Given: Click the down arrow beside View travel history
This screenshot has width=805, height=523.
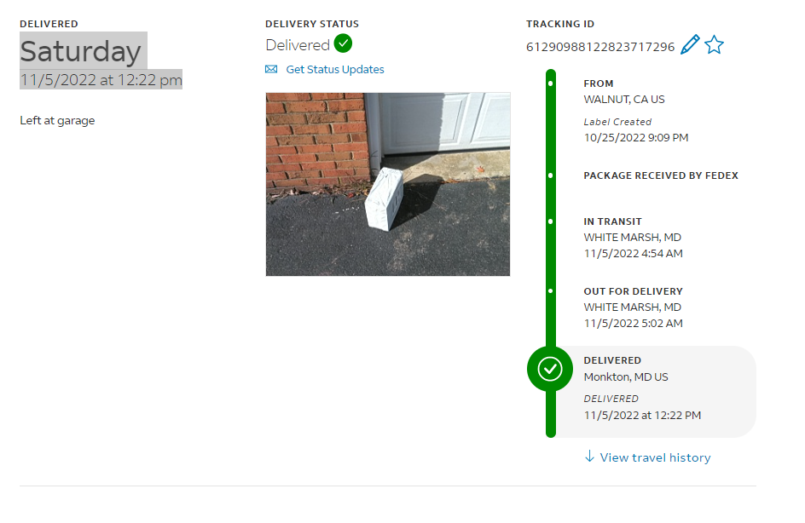Looking at the screenshot, I should (x=589, y=457).
